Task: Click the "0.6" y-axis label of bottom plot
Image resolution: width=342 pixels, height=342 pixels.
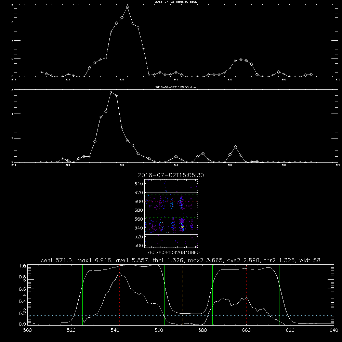Action: coord(22,289)
